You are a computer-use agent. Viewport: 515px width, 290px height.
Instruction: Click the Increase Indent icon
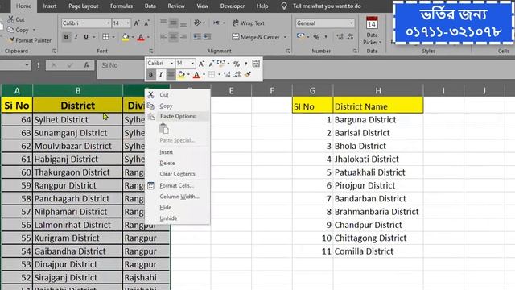(x=208, y=37)
